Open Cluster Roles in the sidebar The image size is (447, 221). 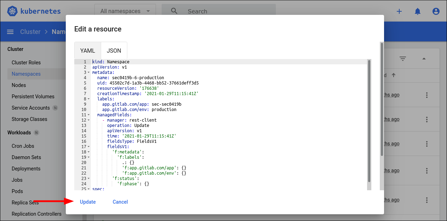point(26,63)
